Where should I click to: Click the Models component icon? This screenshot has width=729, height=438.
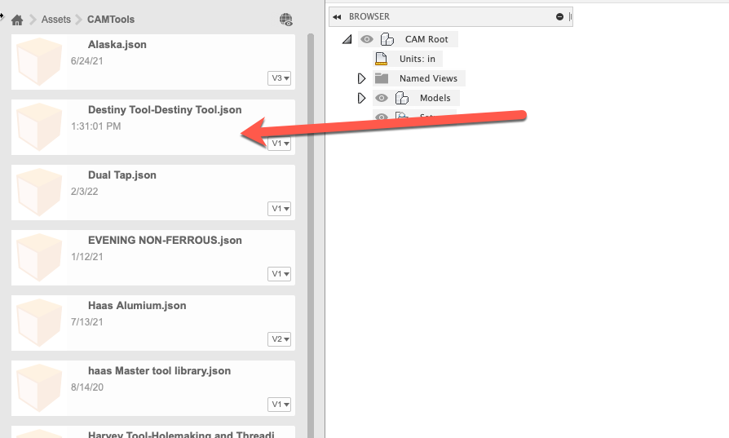click(402, 98)
